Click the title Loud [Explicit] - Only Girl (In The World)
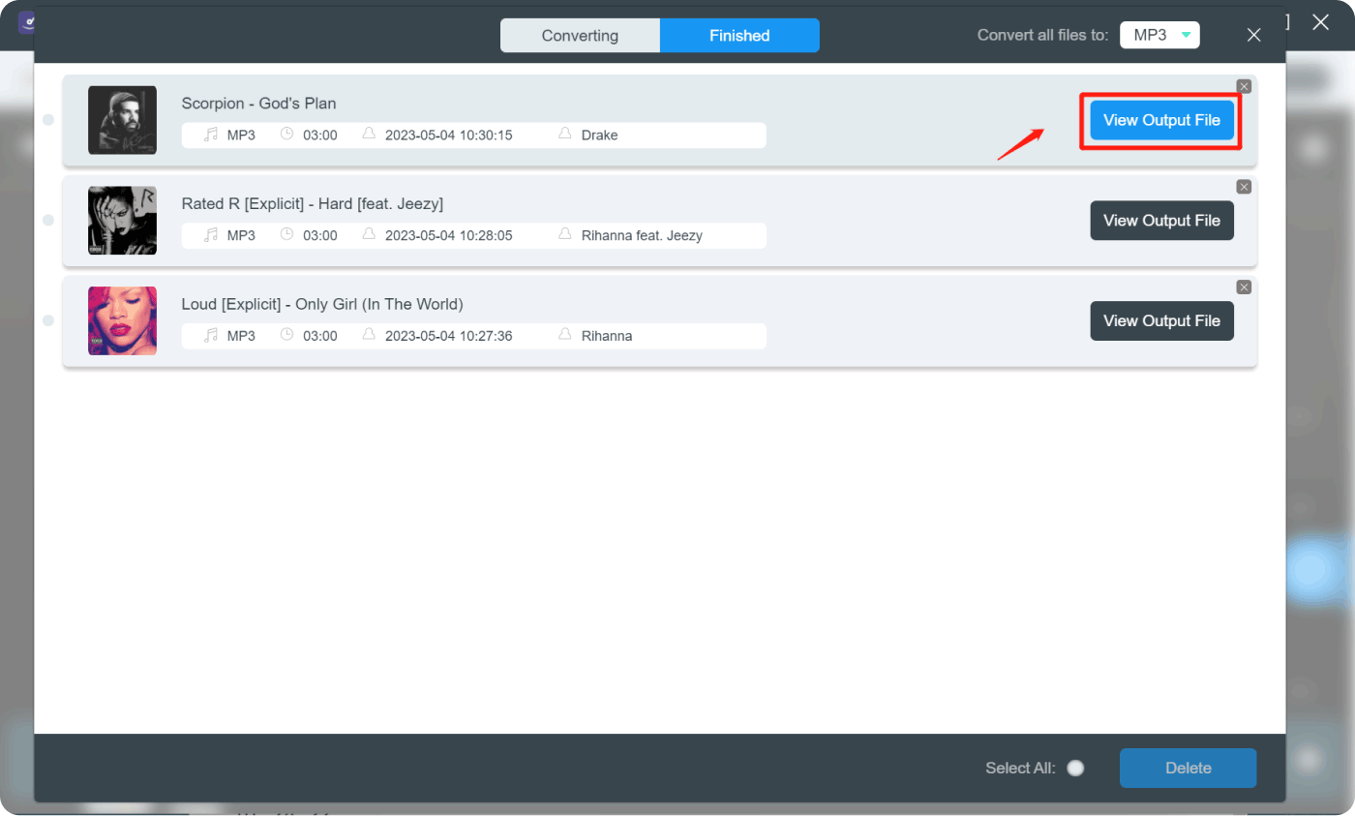The image size is (1355, 816). (322, 305)
